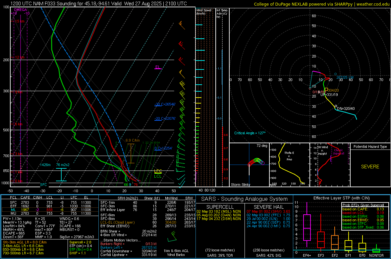Click the "Supercell = 2.8" parameter
The height and width of the screenshot is (259, 391).
click(80, 242)
